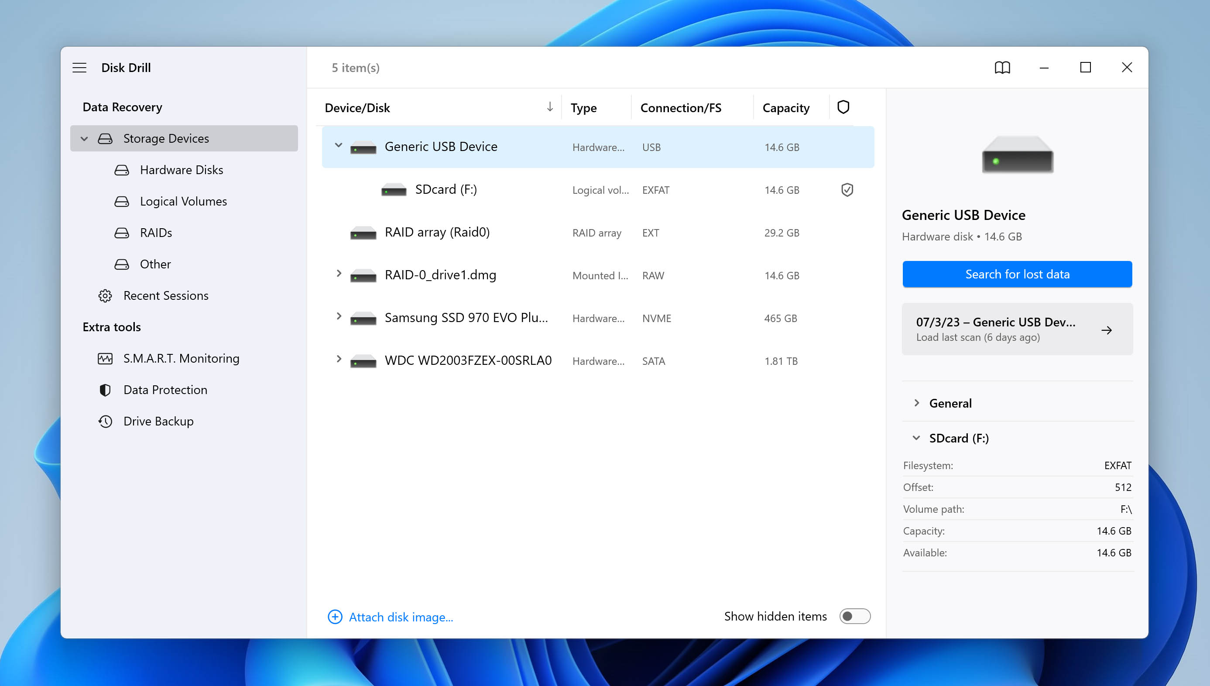Expand the General section panel
1210x686 pixels.
[x=919, y=403]
